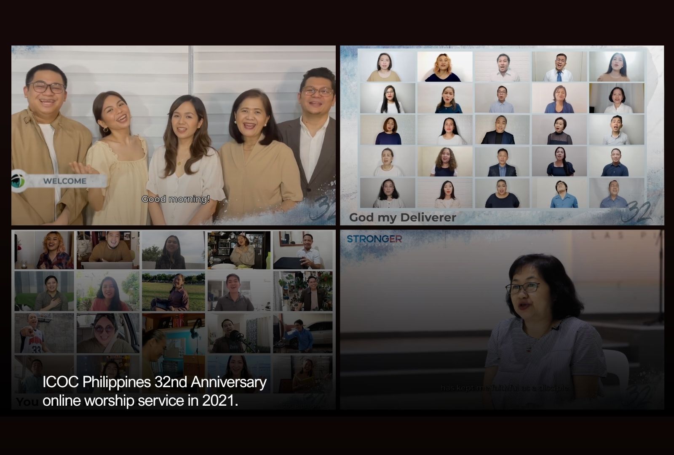Open the interview frame with woman in glasses
The image size is (674, 455).
point(502,319)
